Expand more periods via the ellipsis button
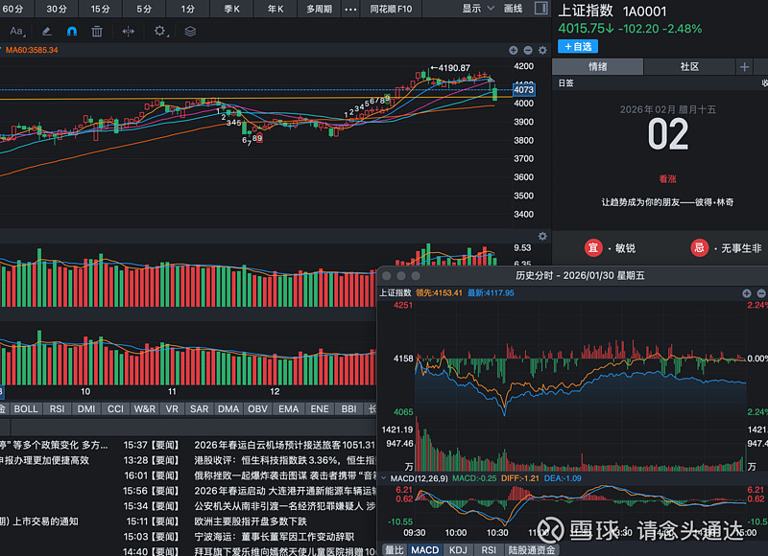The width and height of the screenshot is (768, 556). (348, 9)
